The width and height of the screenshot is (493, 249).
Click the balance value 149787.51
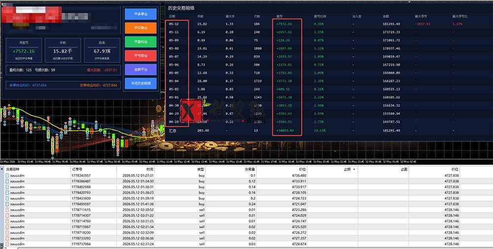391,122
